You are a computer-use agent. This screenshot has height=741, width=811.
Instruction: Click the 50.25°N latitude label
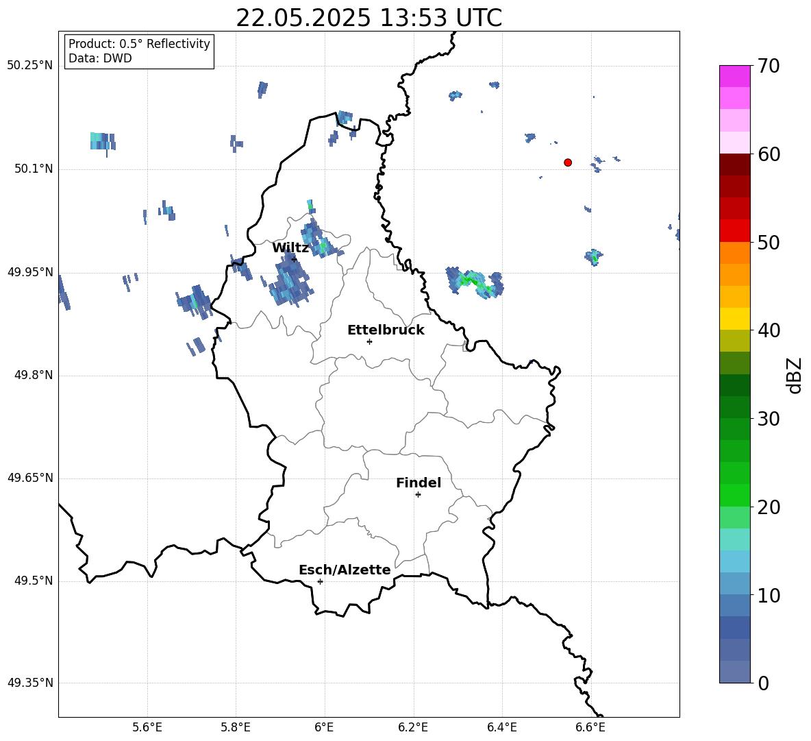point(30,66)
